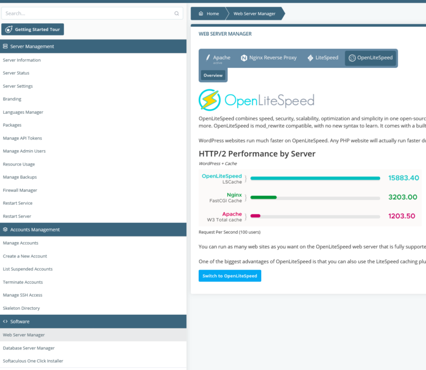The width and height of the screenshot is (426, 370).
Task: Click the WordPress + Cache subtitle
Action: coord(218,164)
